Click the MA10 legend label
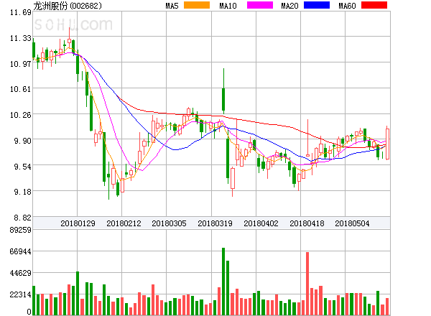Viewport: 431px width, 316px height. coord(228,6)
